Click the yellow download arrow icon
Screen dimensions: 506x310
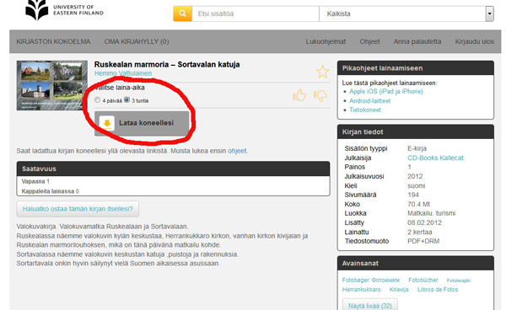tap(107, 123)
